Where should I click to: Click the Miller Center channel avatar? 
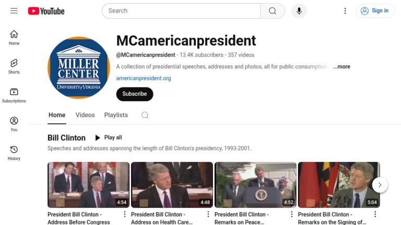(79, 68)
